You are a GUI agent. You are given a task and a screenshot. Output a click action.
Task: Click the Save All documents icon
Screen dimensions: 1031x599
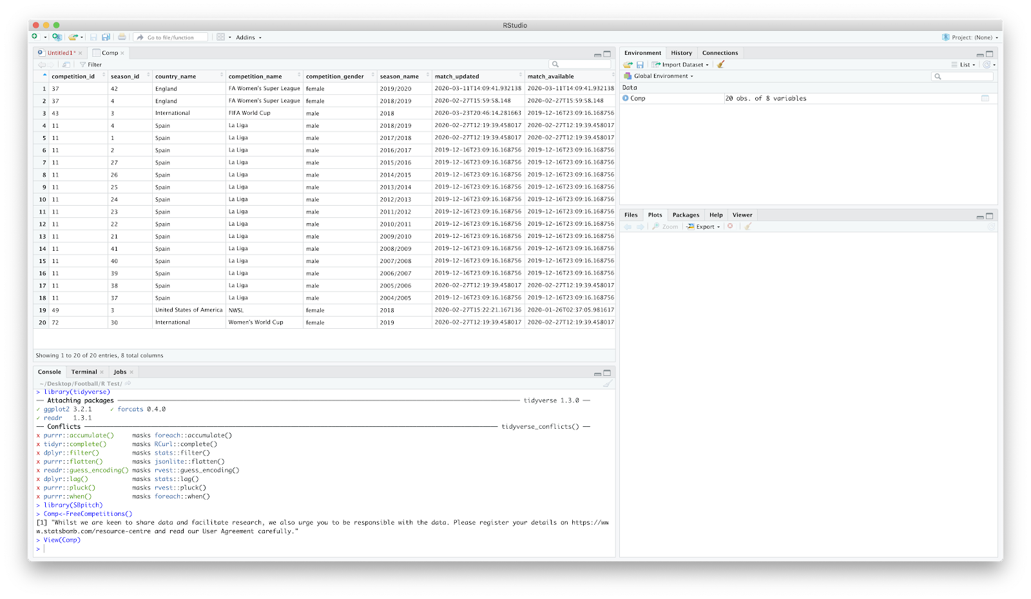(x=106, y=37)
